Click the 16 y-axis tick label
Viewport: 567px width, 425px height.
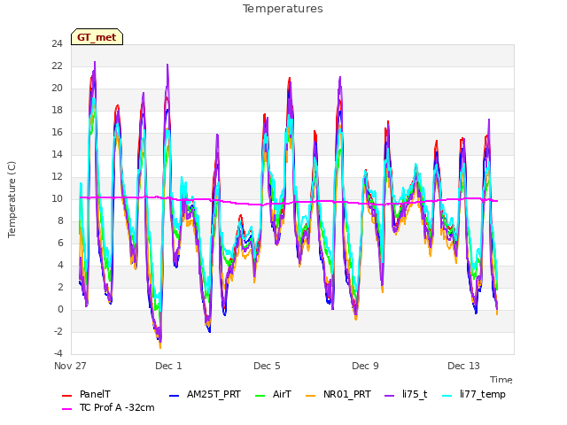click(x=57, y=132)
